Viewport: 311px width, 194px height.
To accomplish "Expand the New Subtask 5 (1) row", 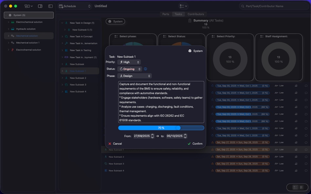I will [65, 30].
